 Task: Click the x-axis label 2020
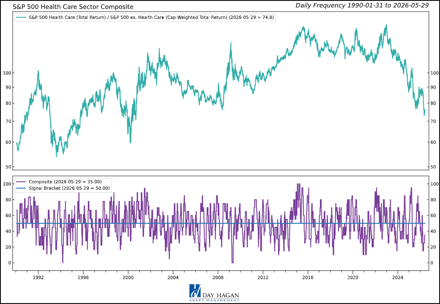(353, 278)
